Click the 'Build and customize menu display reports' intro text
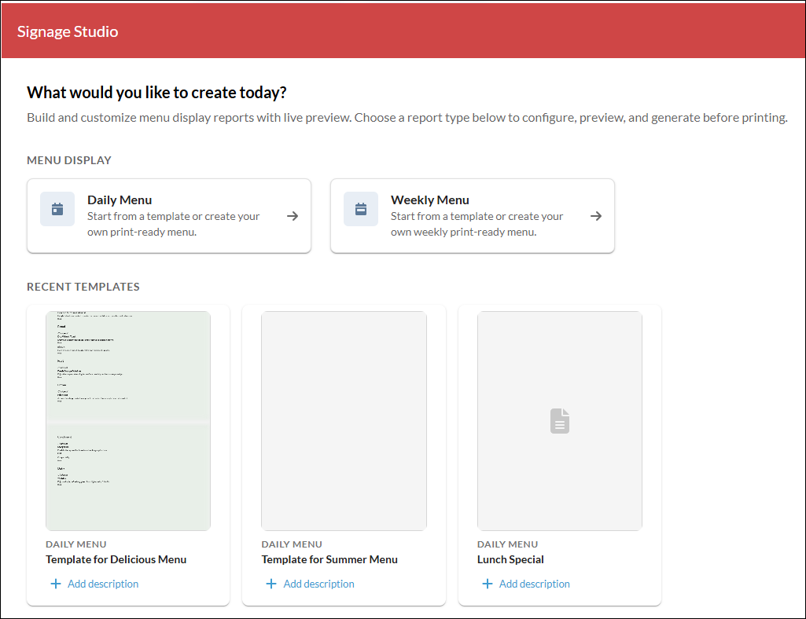 coord(407,118)
